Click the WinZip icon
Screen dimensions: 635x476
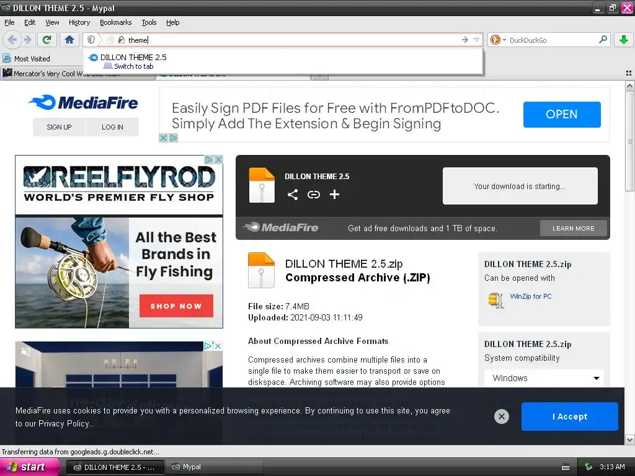(x=496, y=300)
